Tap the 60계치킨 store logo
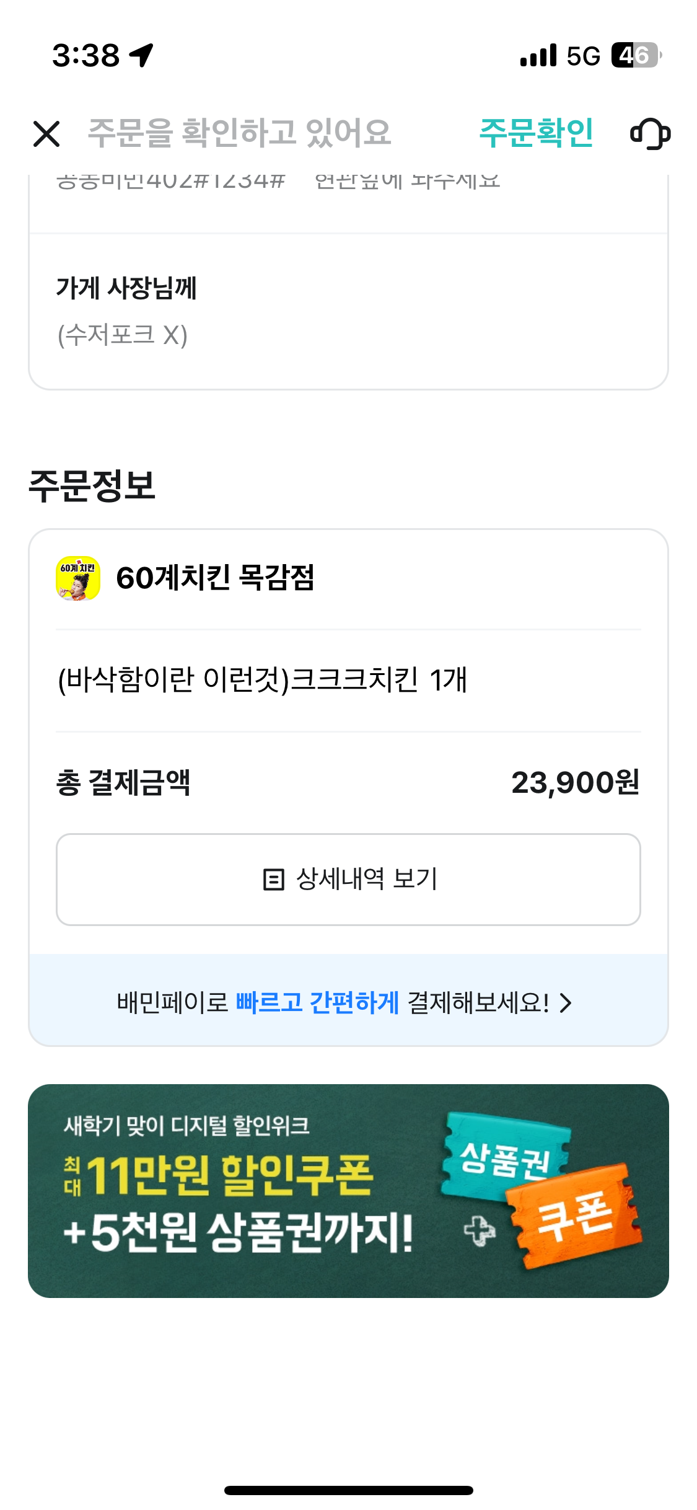 78,578
